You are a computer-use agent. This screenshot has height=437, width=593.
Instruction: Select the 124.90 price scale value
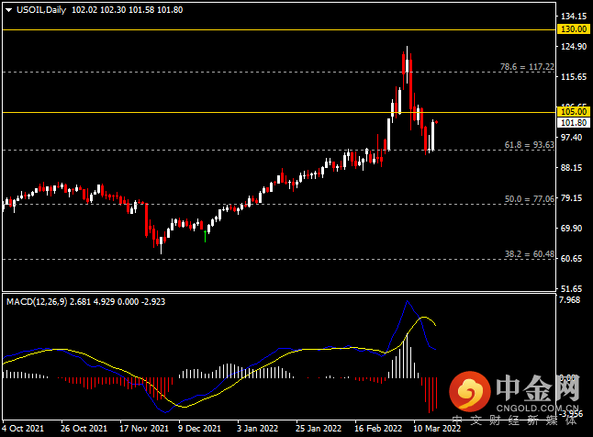(x=574, y=47)
